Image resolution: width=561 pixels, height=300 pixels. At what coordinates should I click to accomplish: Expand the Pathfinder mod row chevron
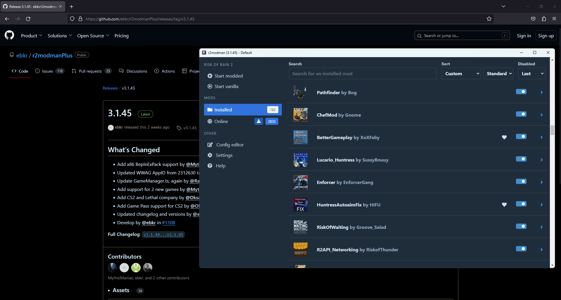[541, 92]
